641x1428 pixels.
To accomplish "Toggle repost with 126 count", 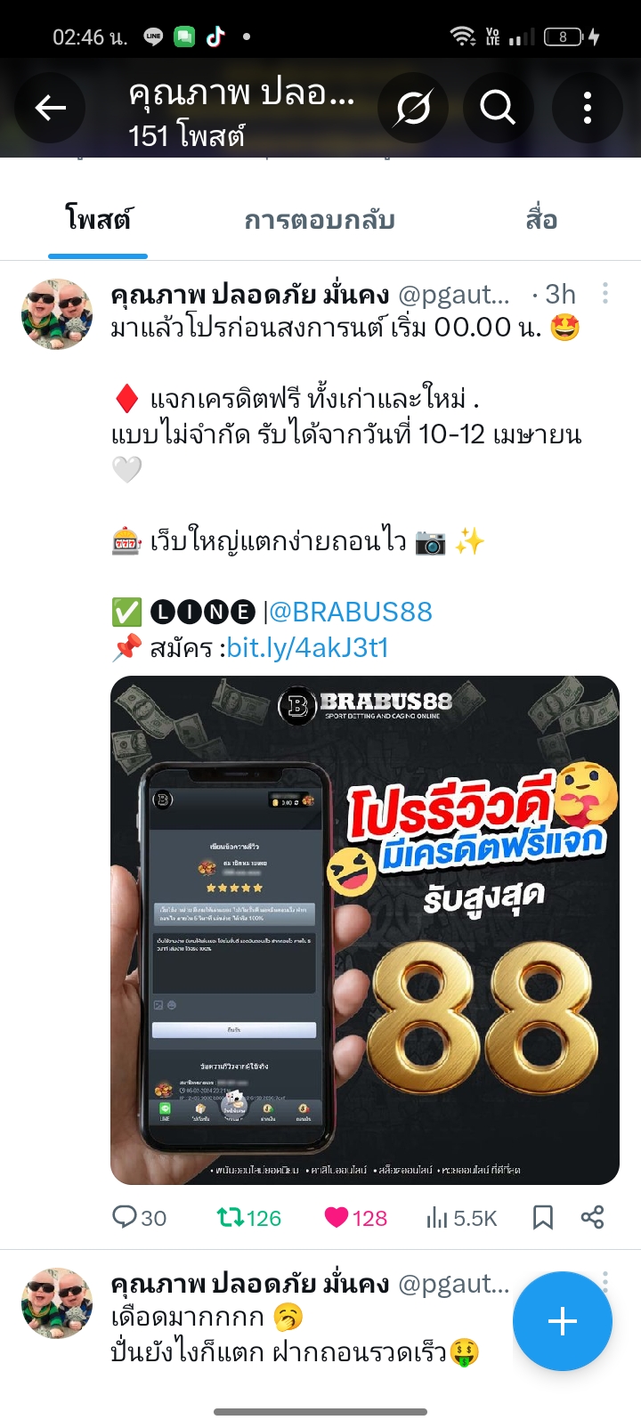I will click(x=249, y=1217).
